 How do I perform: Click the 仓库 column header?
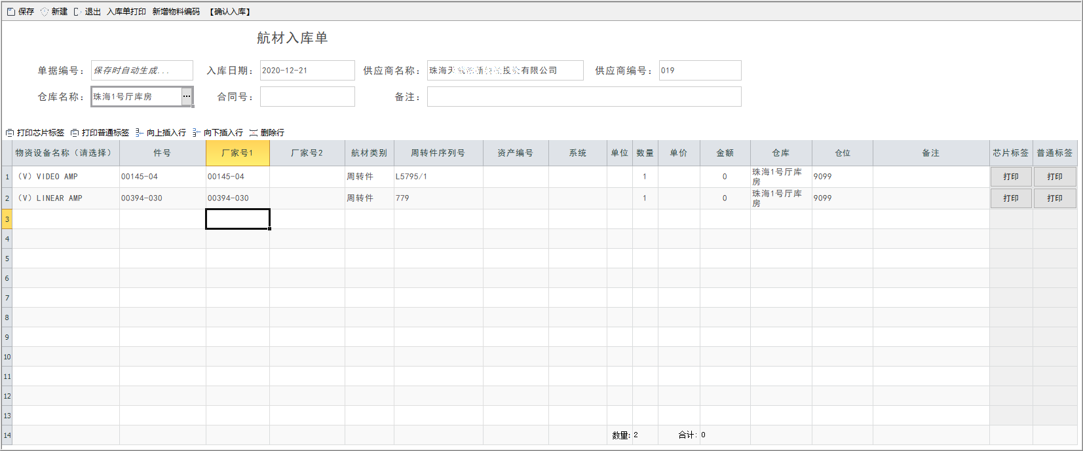pos(781,153)
